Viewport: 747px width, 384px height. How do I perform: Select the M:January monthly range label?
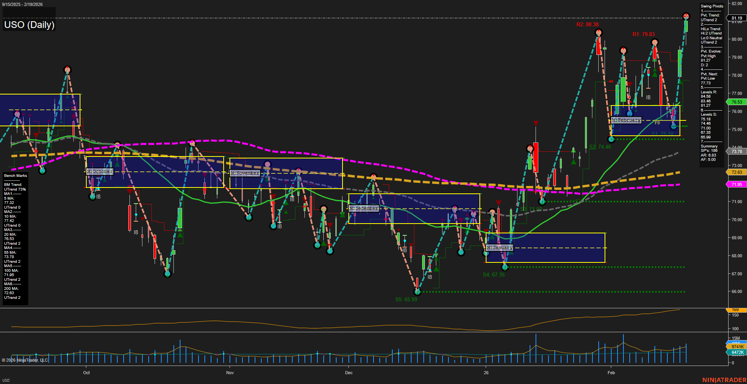(499, 248)
